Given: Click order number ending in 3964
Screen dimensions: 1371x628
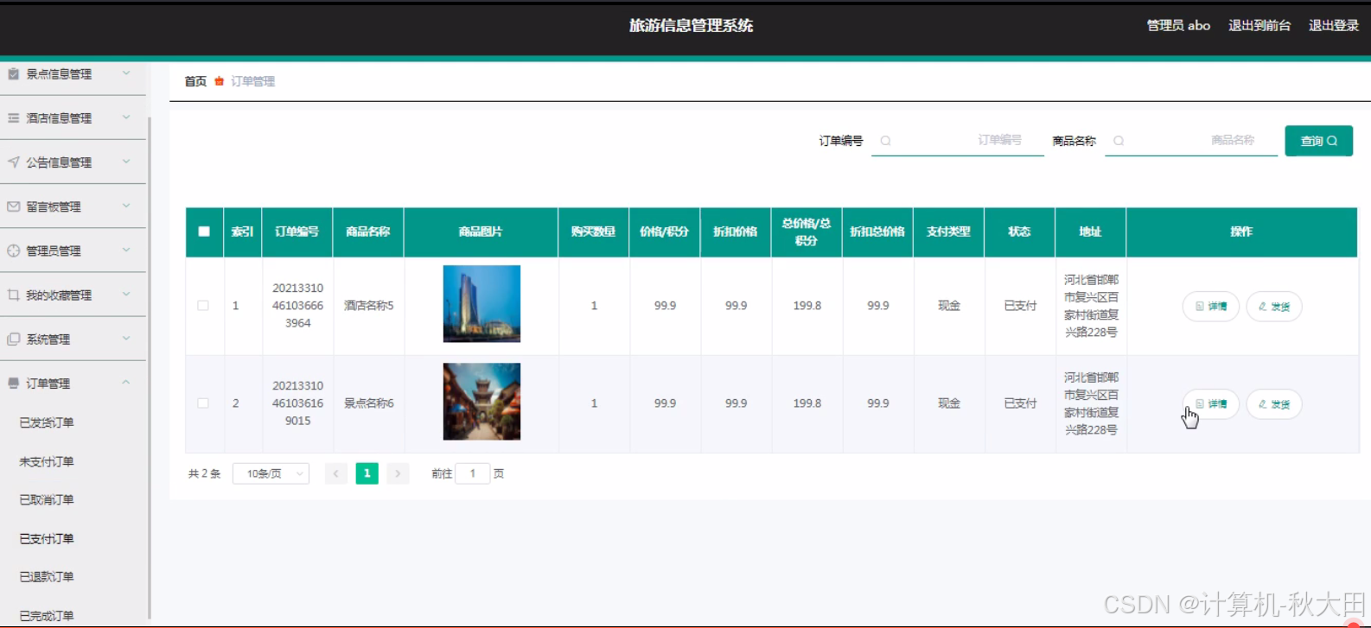Looking at the screenshot, I should [x=297, y=306].
